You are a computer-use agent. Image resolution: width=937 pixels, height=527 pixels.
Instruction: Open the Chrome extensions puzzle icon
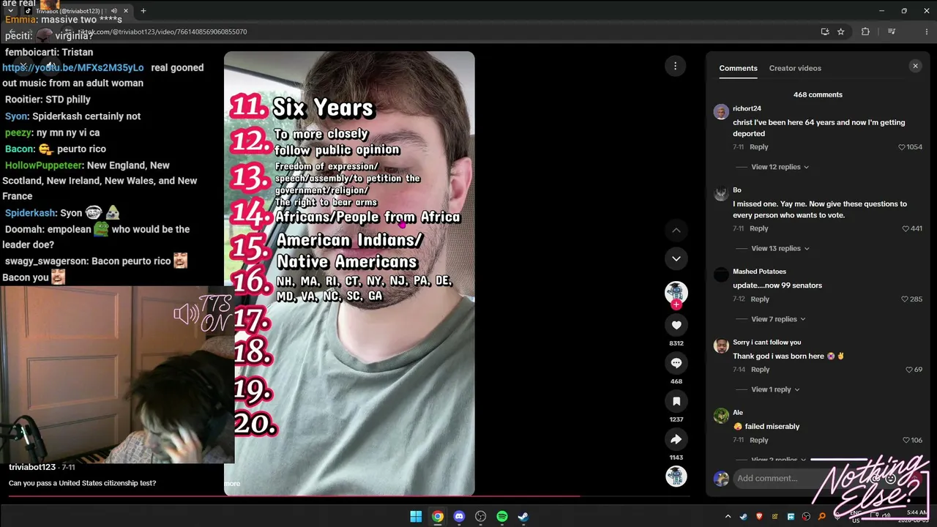pyautogui.click(x=865, y=31)
